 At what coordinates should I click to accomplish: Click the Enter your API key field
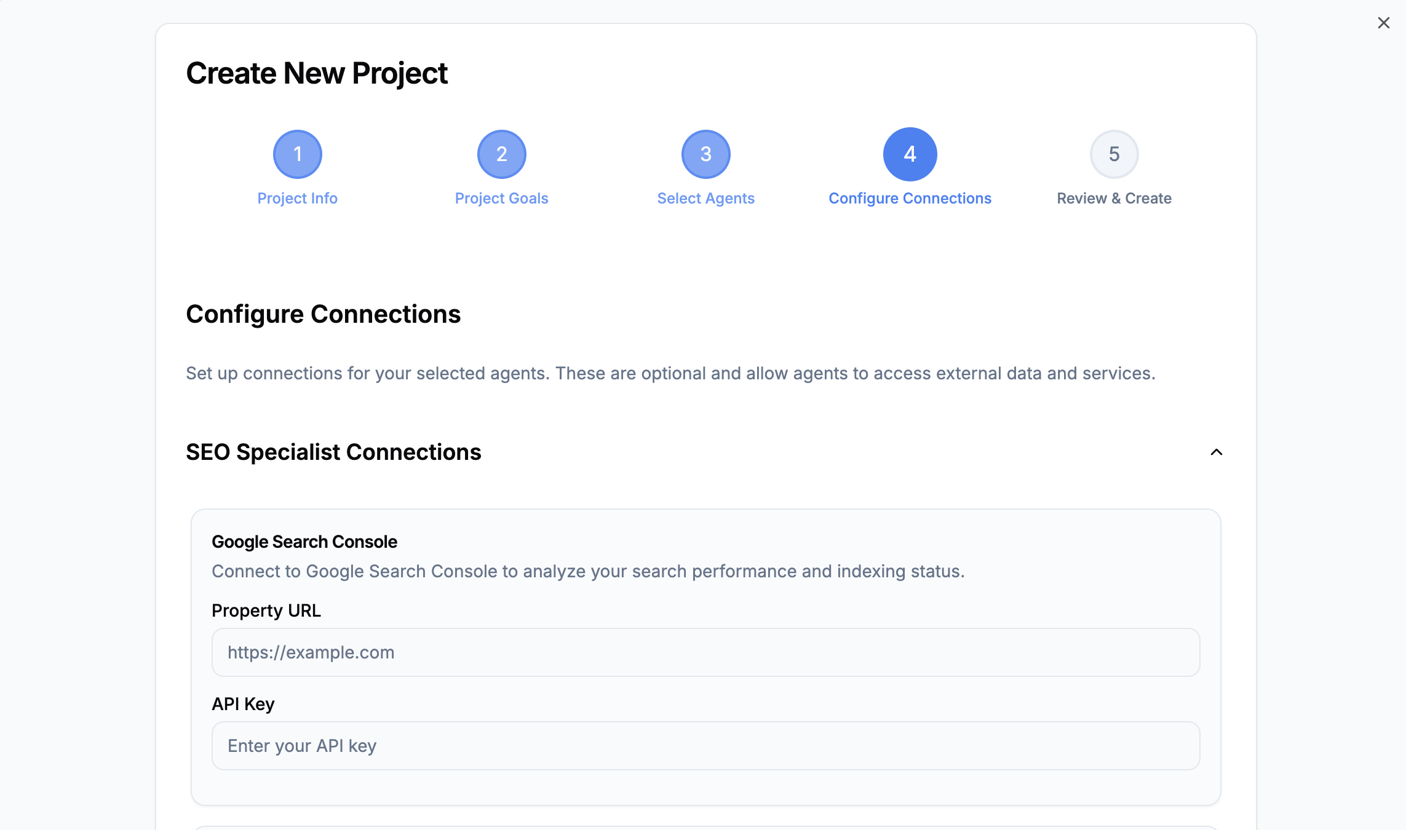click(x=705, y=745)
